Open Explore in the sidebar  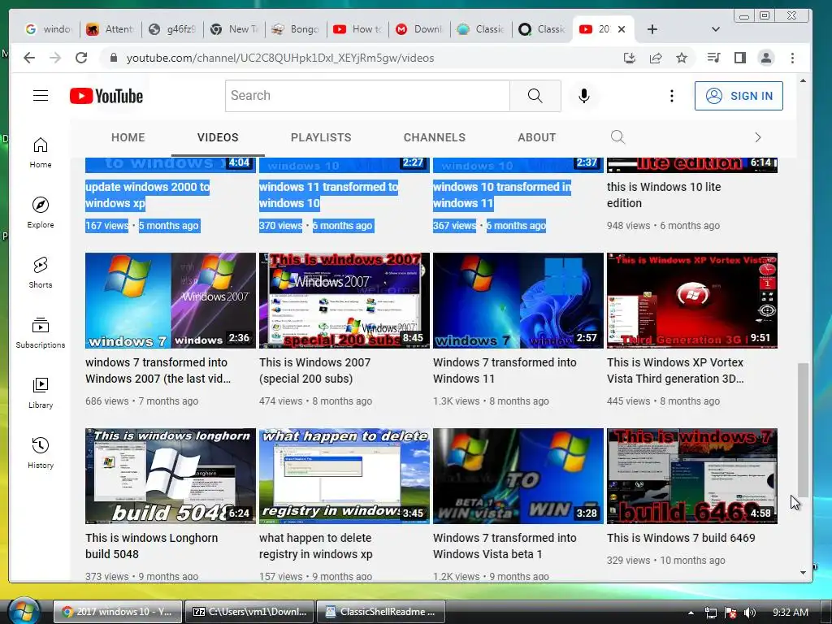pyautogui.click(x=41, y=213)
